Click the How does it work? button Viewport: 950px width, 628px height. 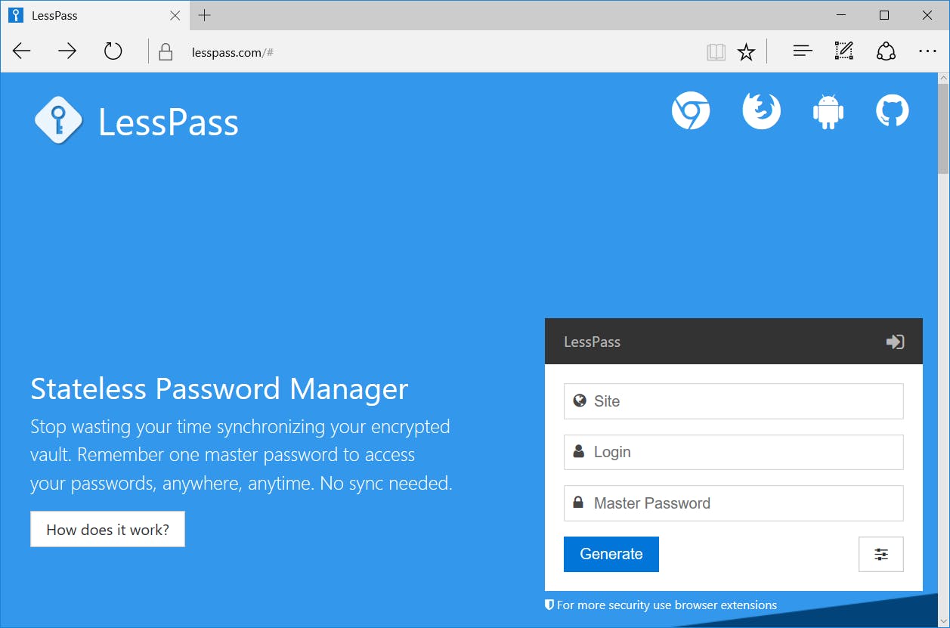coord(107,529)
